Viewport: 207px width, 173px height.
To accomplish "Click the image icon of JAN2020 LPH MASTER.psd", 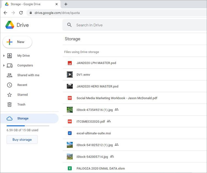I will 70,63.
